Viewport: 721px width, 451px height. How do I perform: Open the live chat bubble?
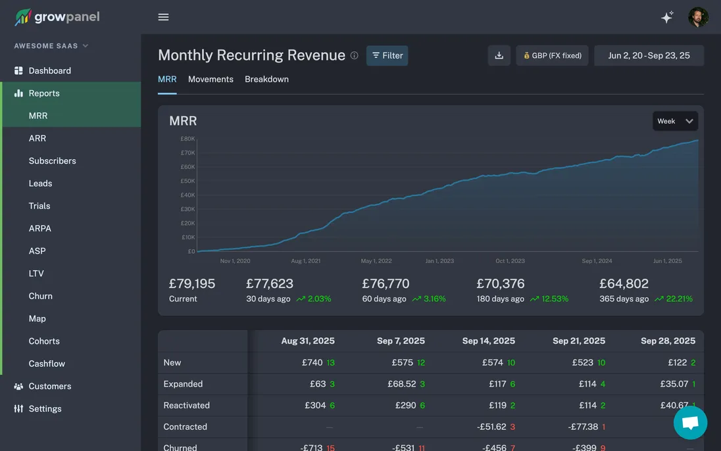(690, 423)
